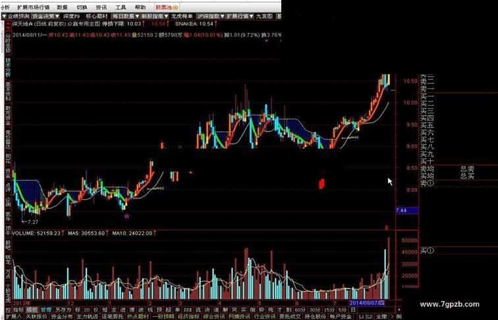Open 龙虎榜单 toolbar item

pos(182,16)
